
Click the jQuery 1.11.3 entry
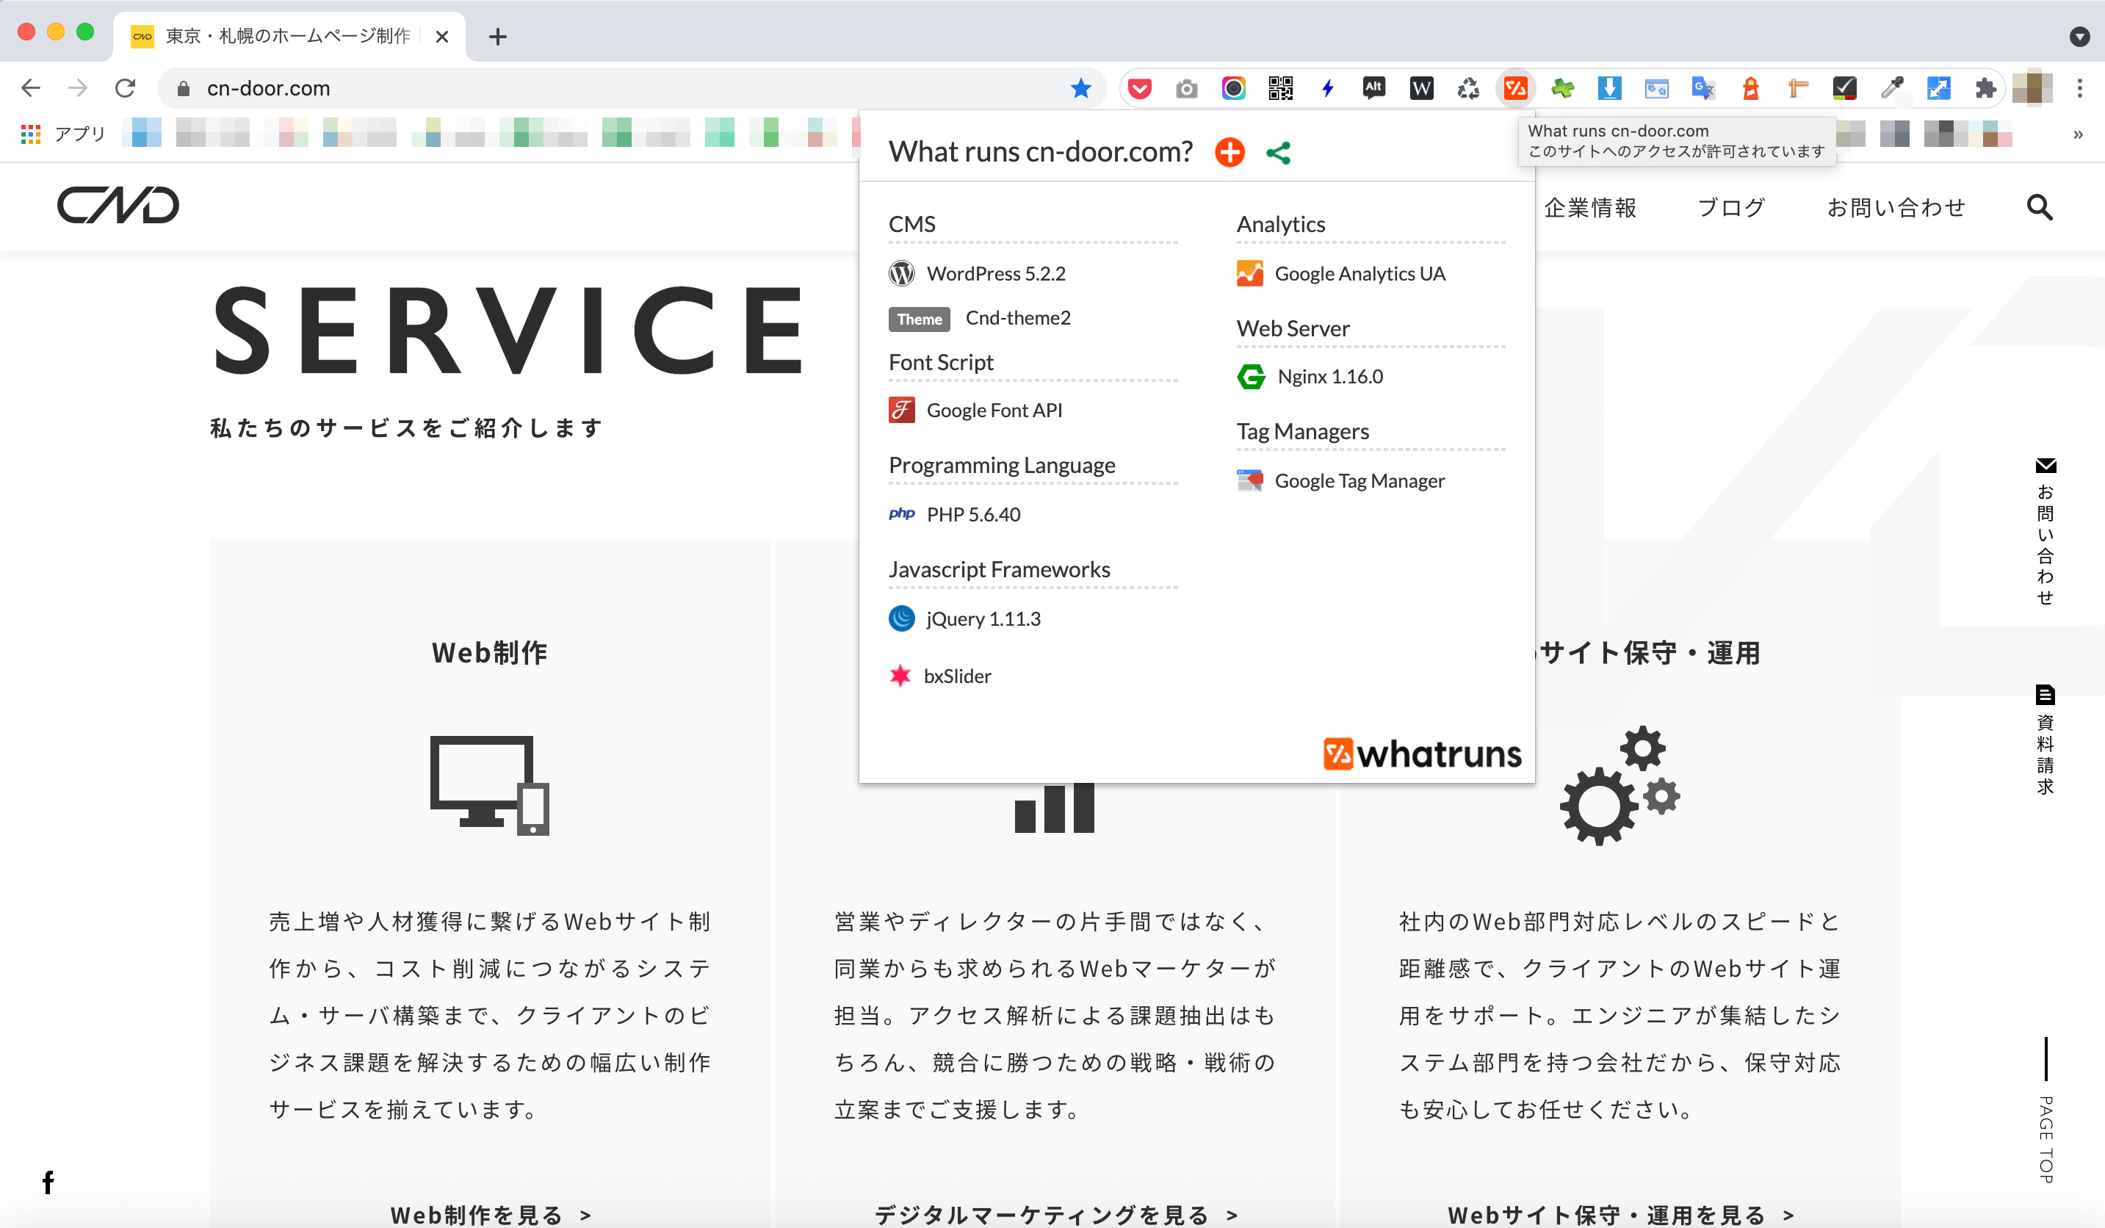[x=965, y=618]
